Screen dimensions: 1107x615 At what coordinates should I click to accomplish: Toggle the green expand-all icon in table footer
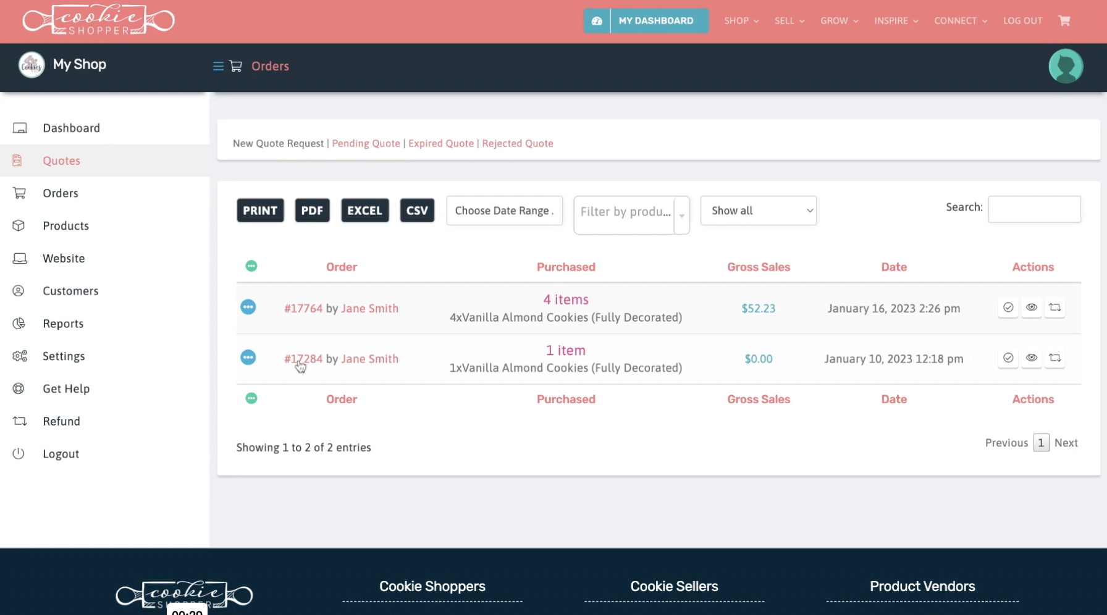[x=251, y=398]
